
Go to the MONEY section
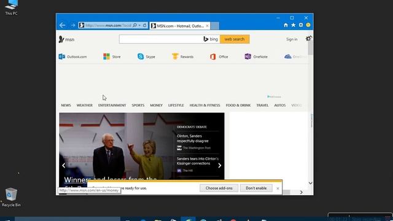[x=156, y=105]
